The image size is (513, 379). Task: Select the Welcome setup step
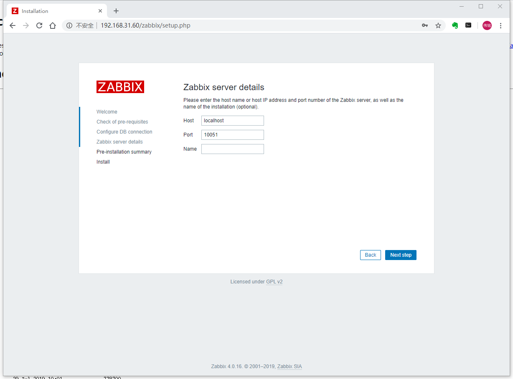(107, 112)
